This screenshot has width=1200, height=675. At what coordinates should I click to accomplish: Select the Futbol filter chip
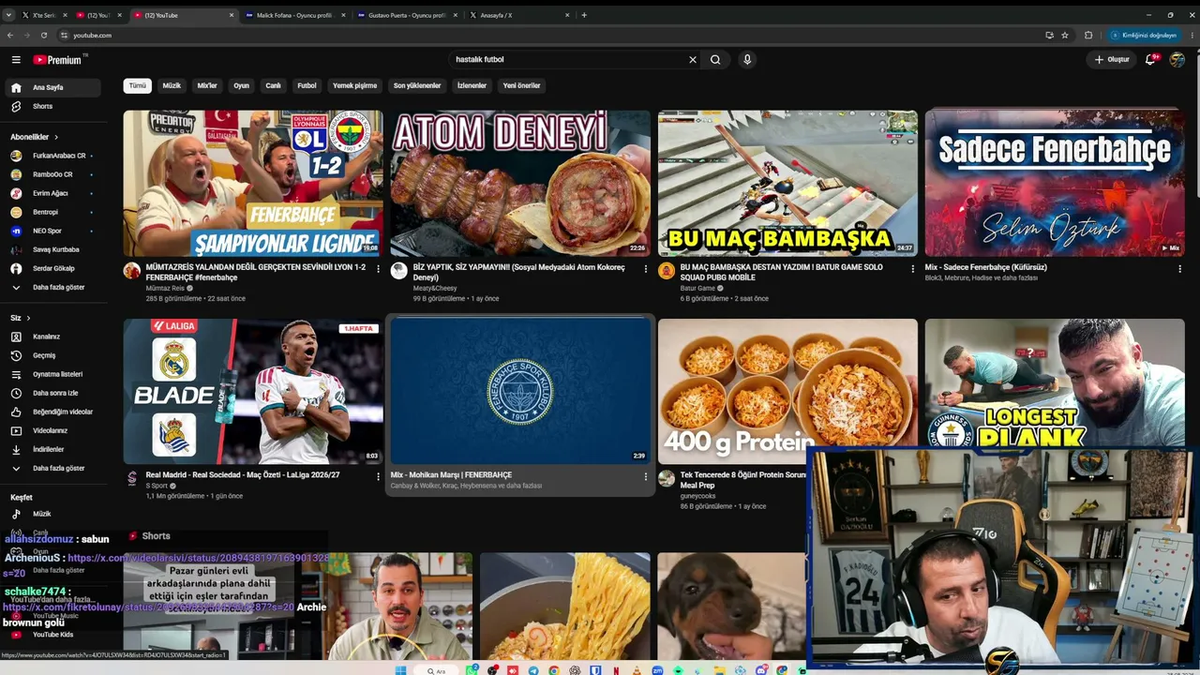click(x=307, y=85)
